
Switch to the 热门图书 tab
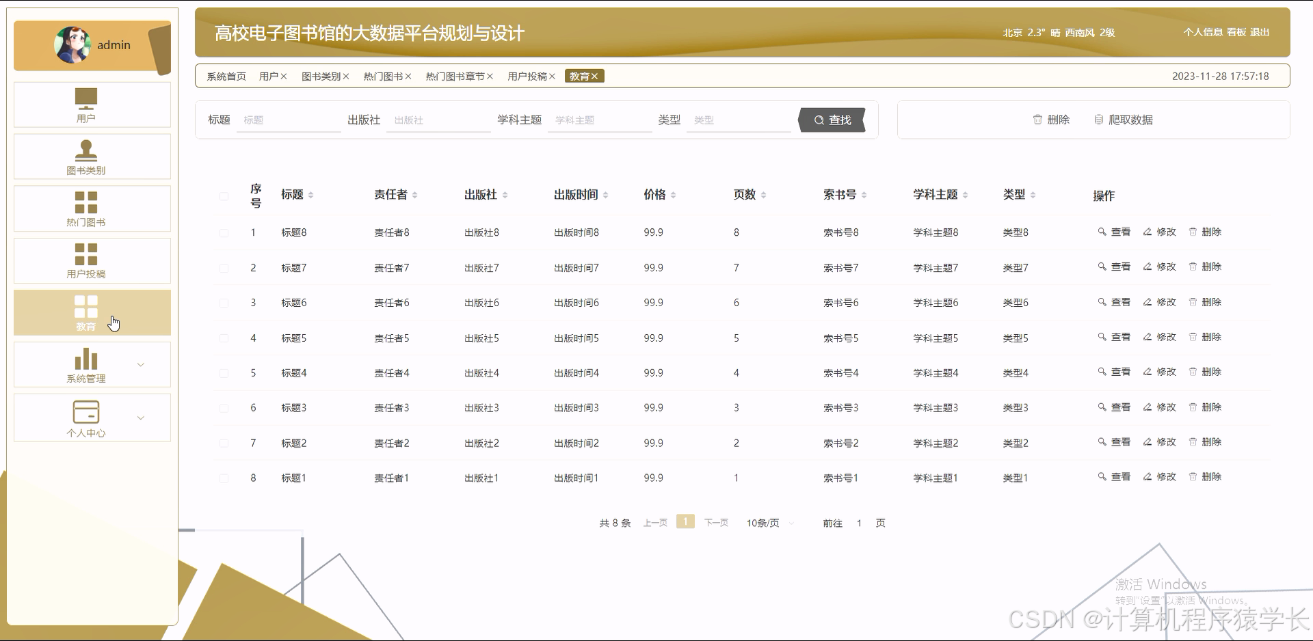(383, 77)
